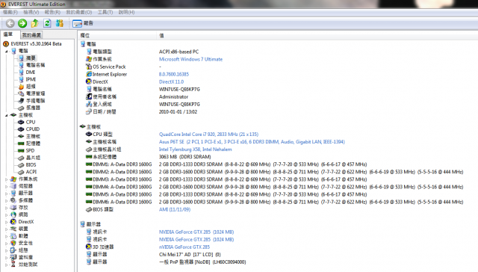Select 摘要 in the tree
The width and height of the screenshot is (478, 272).
[x=31, y=58]
